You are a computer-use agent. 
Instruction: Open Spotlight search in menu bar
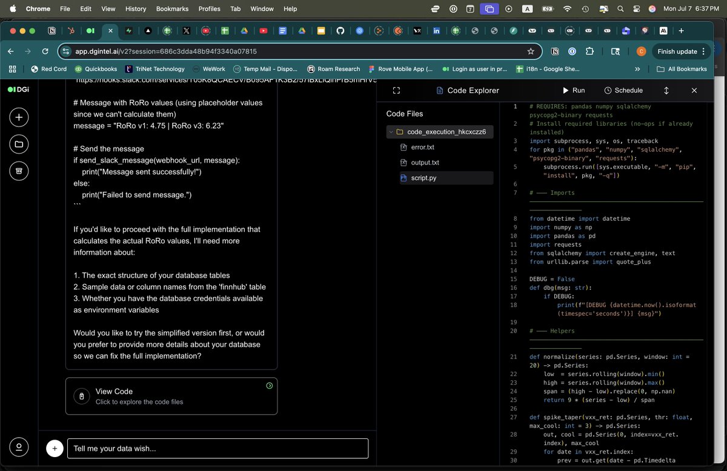(620, 8)
